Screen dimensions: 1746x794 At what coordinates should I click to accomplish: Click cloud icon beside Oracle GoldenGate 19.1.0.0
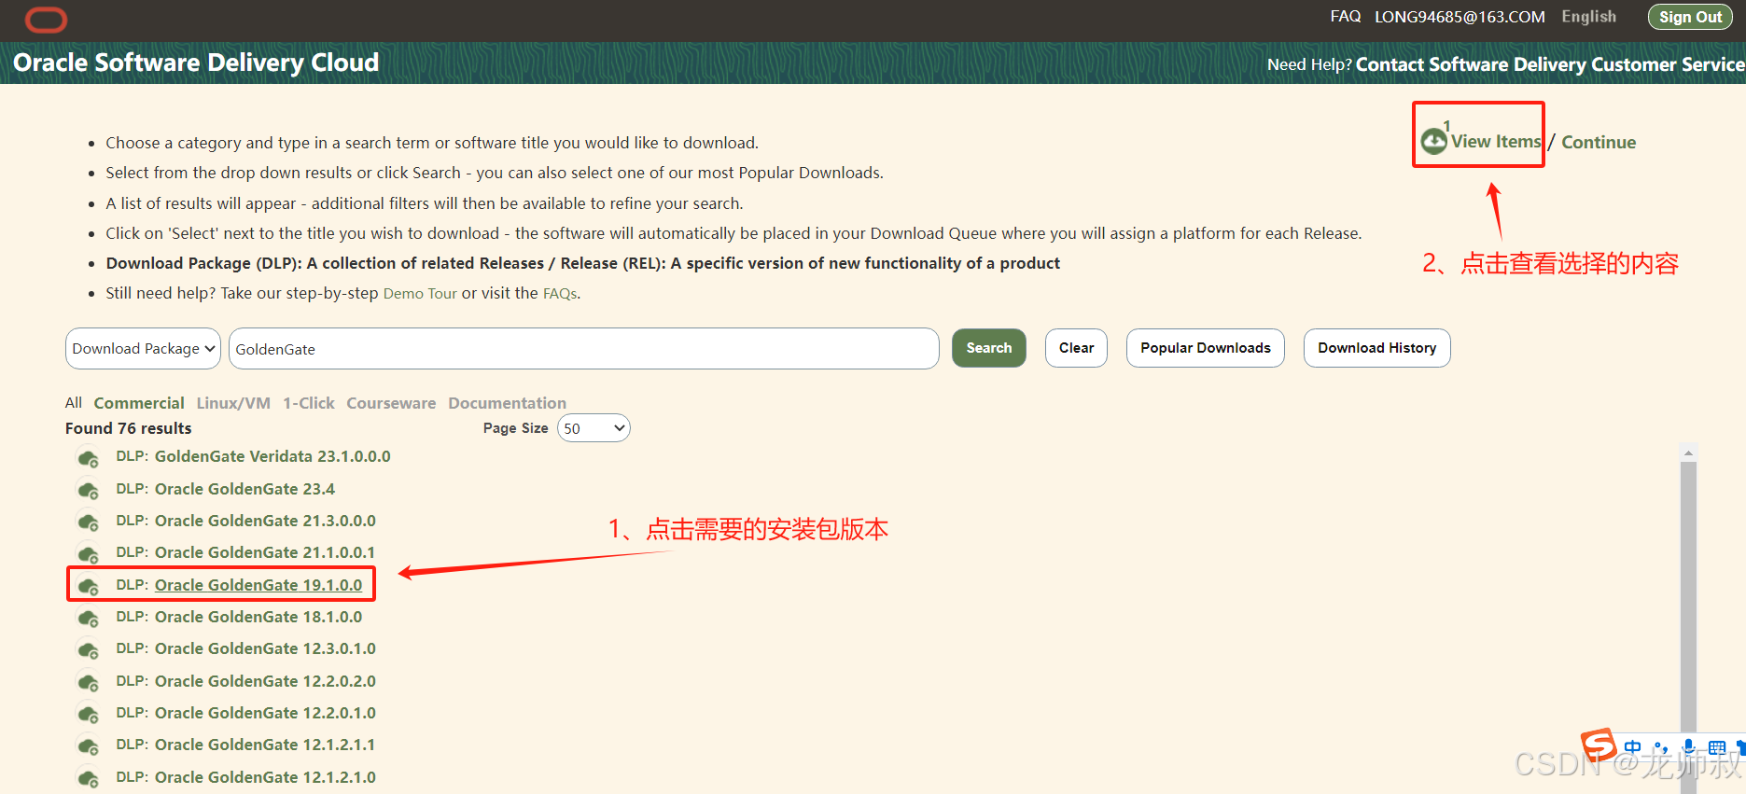[88, 586]
